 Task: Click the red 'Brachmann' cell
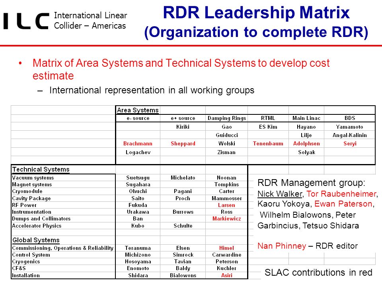(x=138, y=143)
